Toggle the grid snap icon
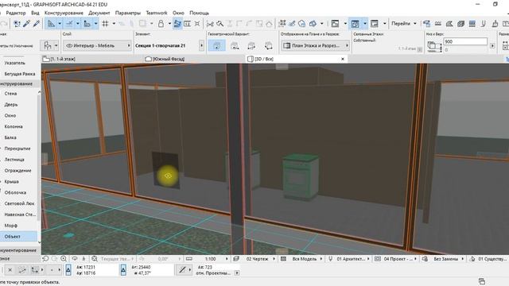509x286 pixels. point(105,24)
